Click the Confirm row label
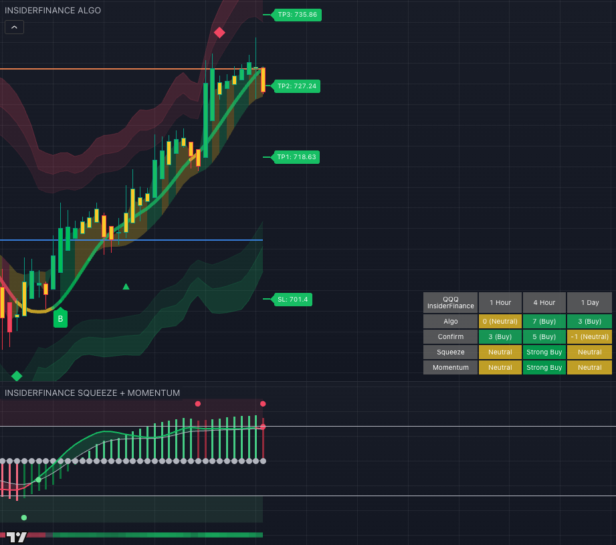The height and width of the screenshot is (545, 616). coord(451,336)
